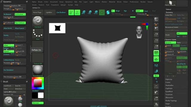Viewport: 191px width, 107px height.
Task: Open the Home Page button
Action: pos(37,12)
